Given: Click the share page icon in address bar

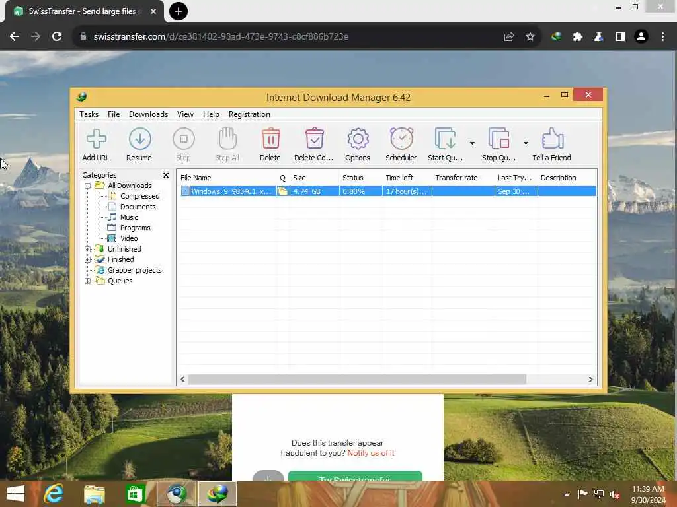Looking at the screenshot, I should (509, 37).
